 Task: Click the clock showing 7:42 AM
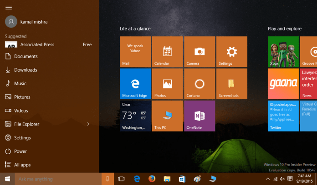pos(305,179)
